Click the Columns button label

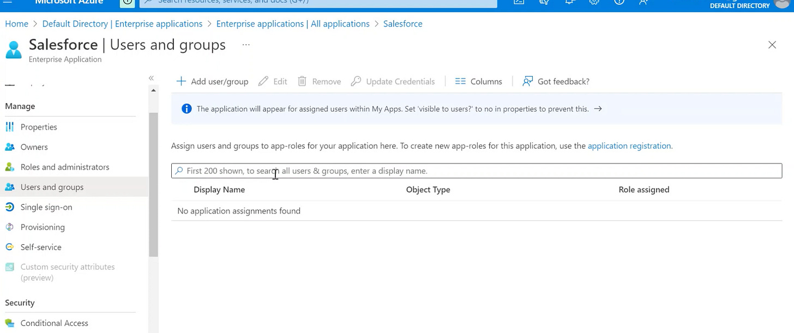tap(486, 81)
